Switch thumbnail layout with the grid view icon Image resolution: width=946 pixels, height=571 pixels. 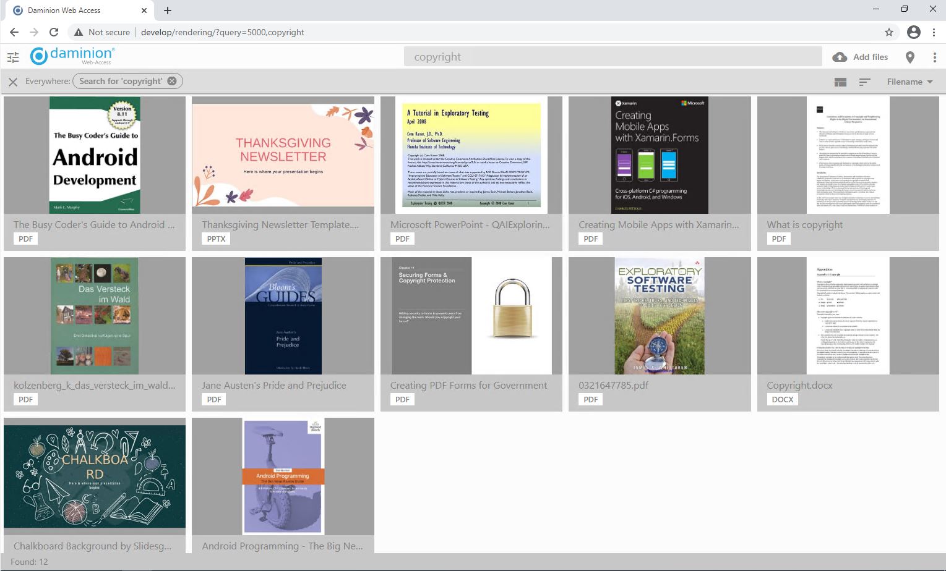(840, 81)
